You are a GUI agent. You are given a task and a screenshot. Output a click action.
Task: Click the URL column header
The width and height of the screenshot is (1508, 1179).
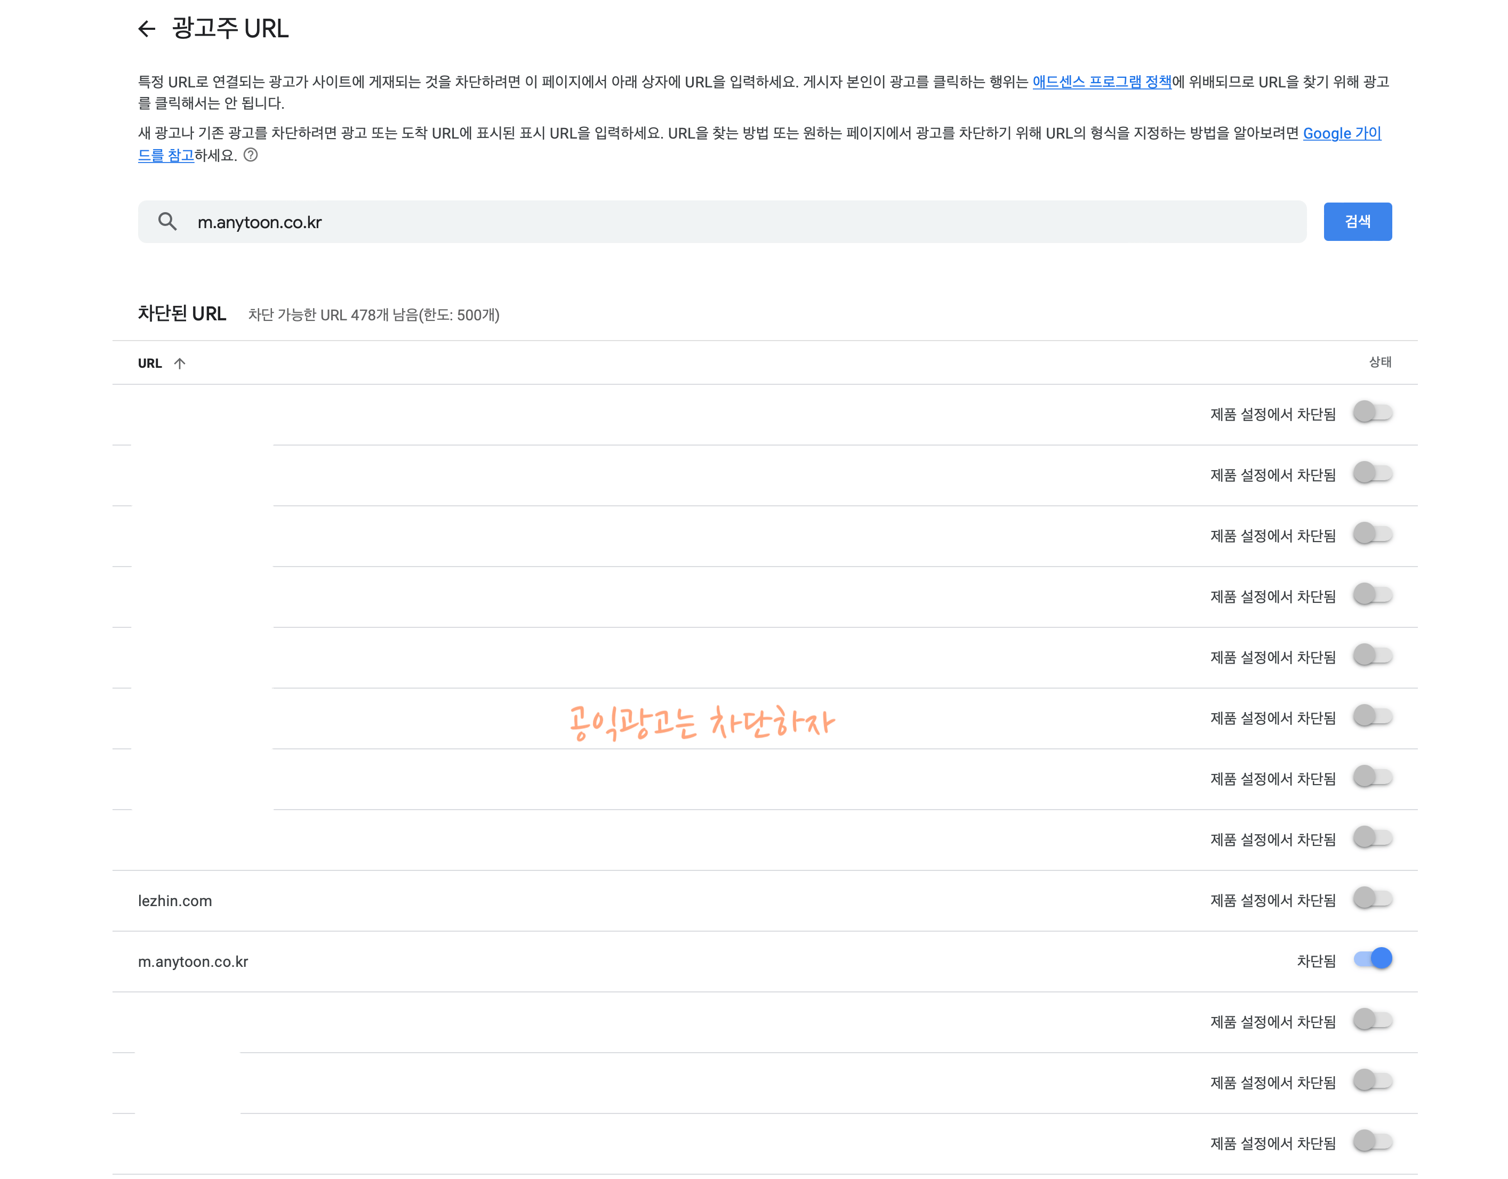click(x=150, y=364)
